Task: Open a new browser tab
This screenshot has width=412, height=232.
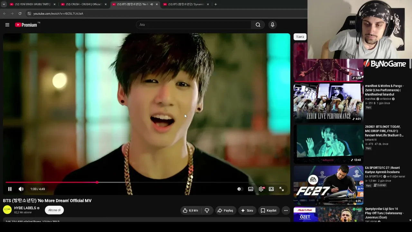Action: point(216,4)
